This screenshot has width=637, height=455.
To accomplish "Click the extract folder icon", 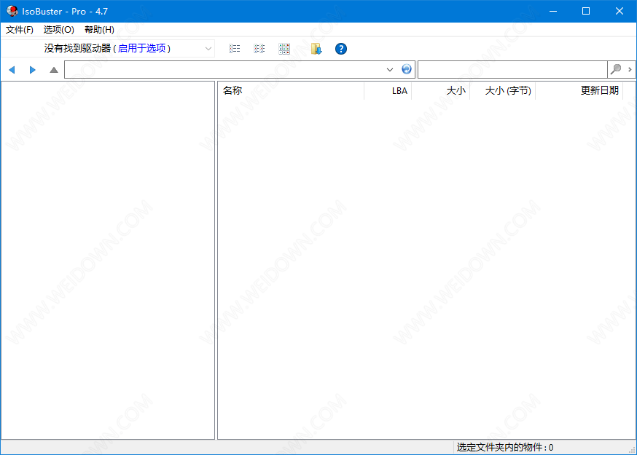I will pos(316,49).
